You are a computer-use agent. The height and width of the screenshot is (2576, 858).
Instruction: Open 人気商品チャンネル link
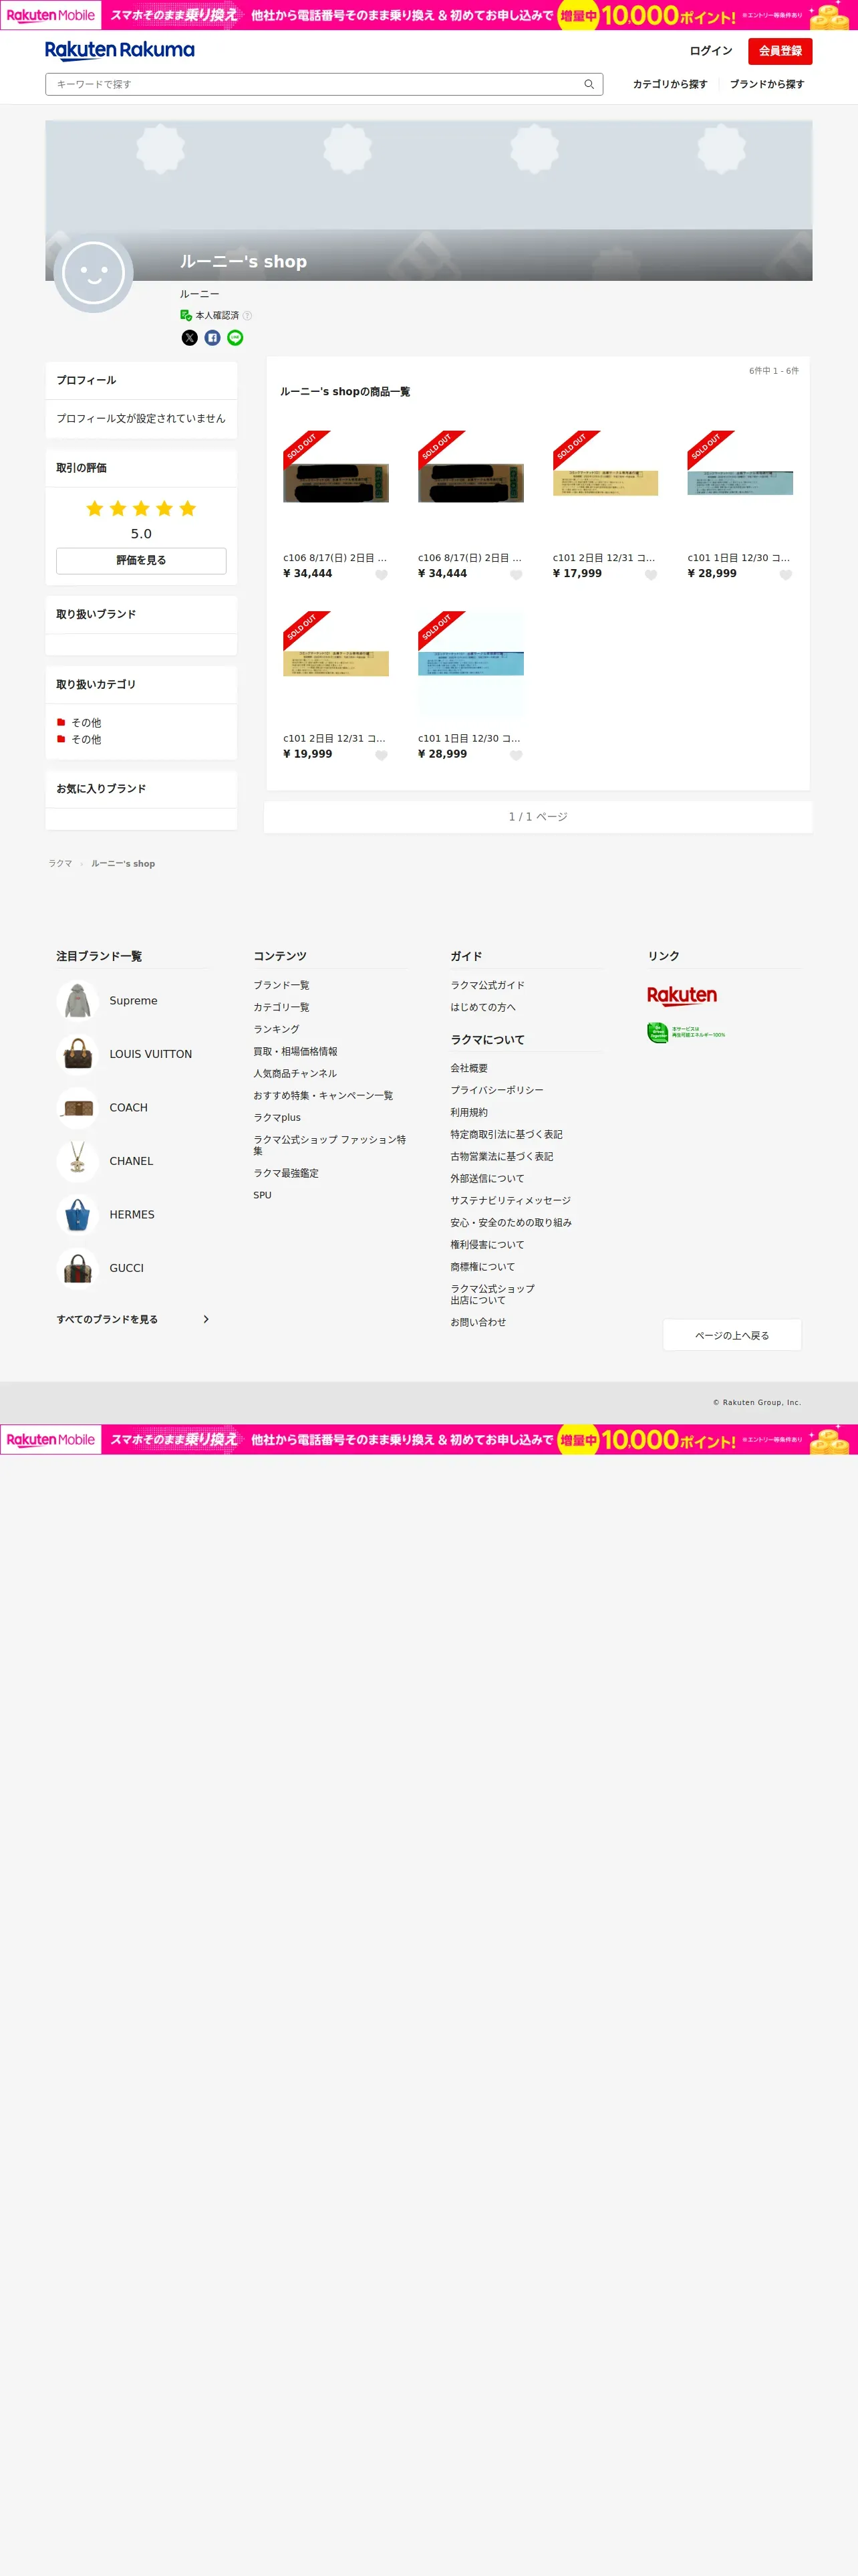(x=295, y=1074)
